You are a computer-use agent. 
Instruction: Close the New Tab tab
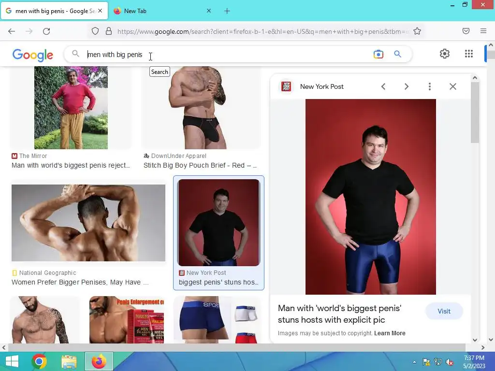coord(209,11)
